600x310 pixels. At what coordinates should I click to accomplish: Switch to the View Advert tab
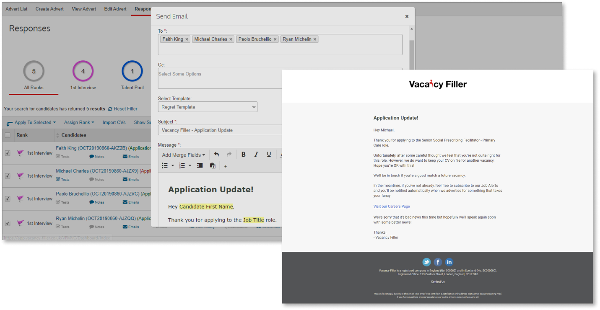84,9
